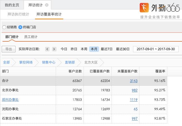Select the 经销商 radio button
Viewport: 182px width, 126px height.
point(4,27)
